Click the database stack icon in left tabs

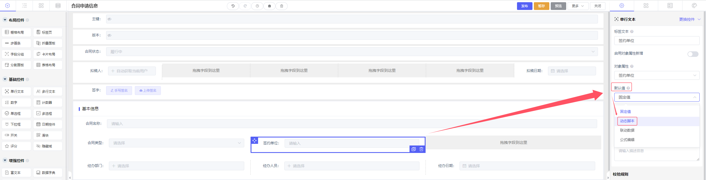[58, 6]
